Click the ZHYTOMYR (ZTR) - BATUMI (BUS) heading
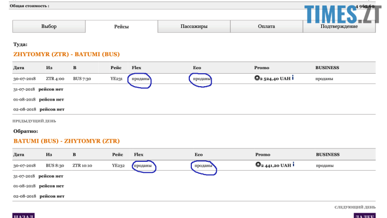The image size is (387, 218). (x=66, y=54)
